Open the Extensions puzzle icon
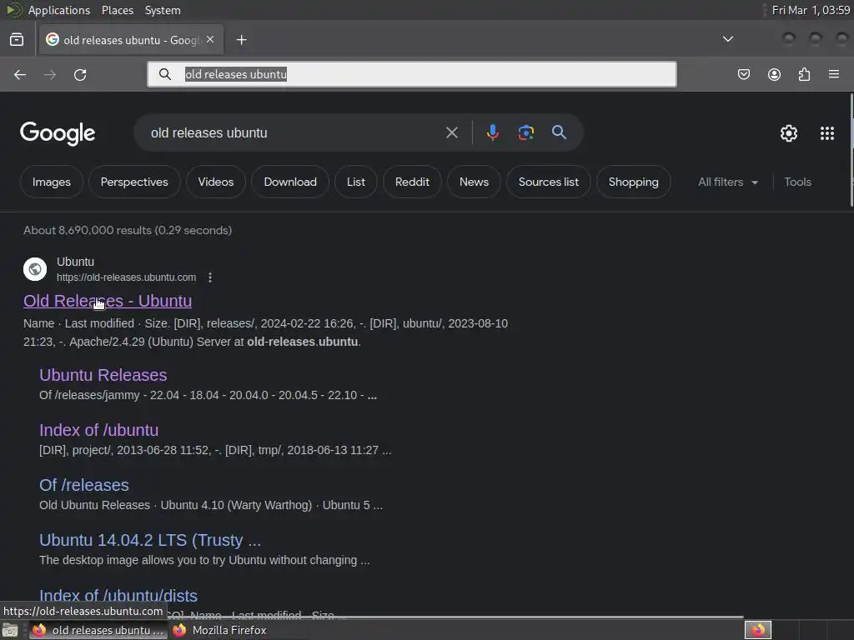 click(804, 74)
